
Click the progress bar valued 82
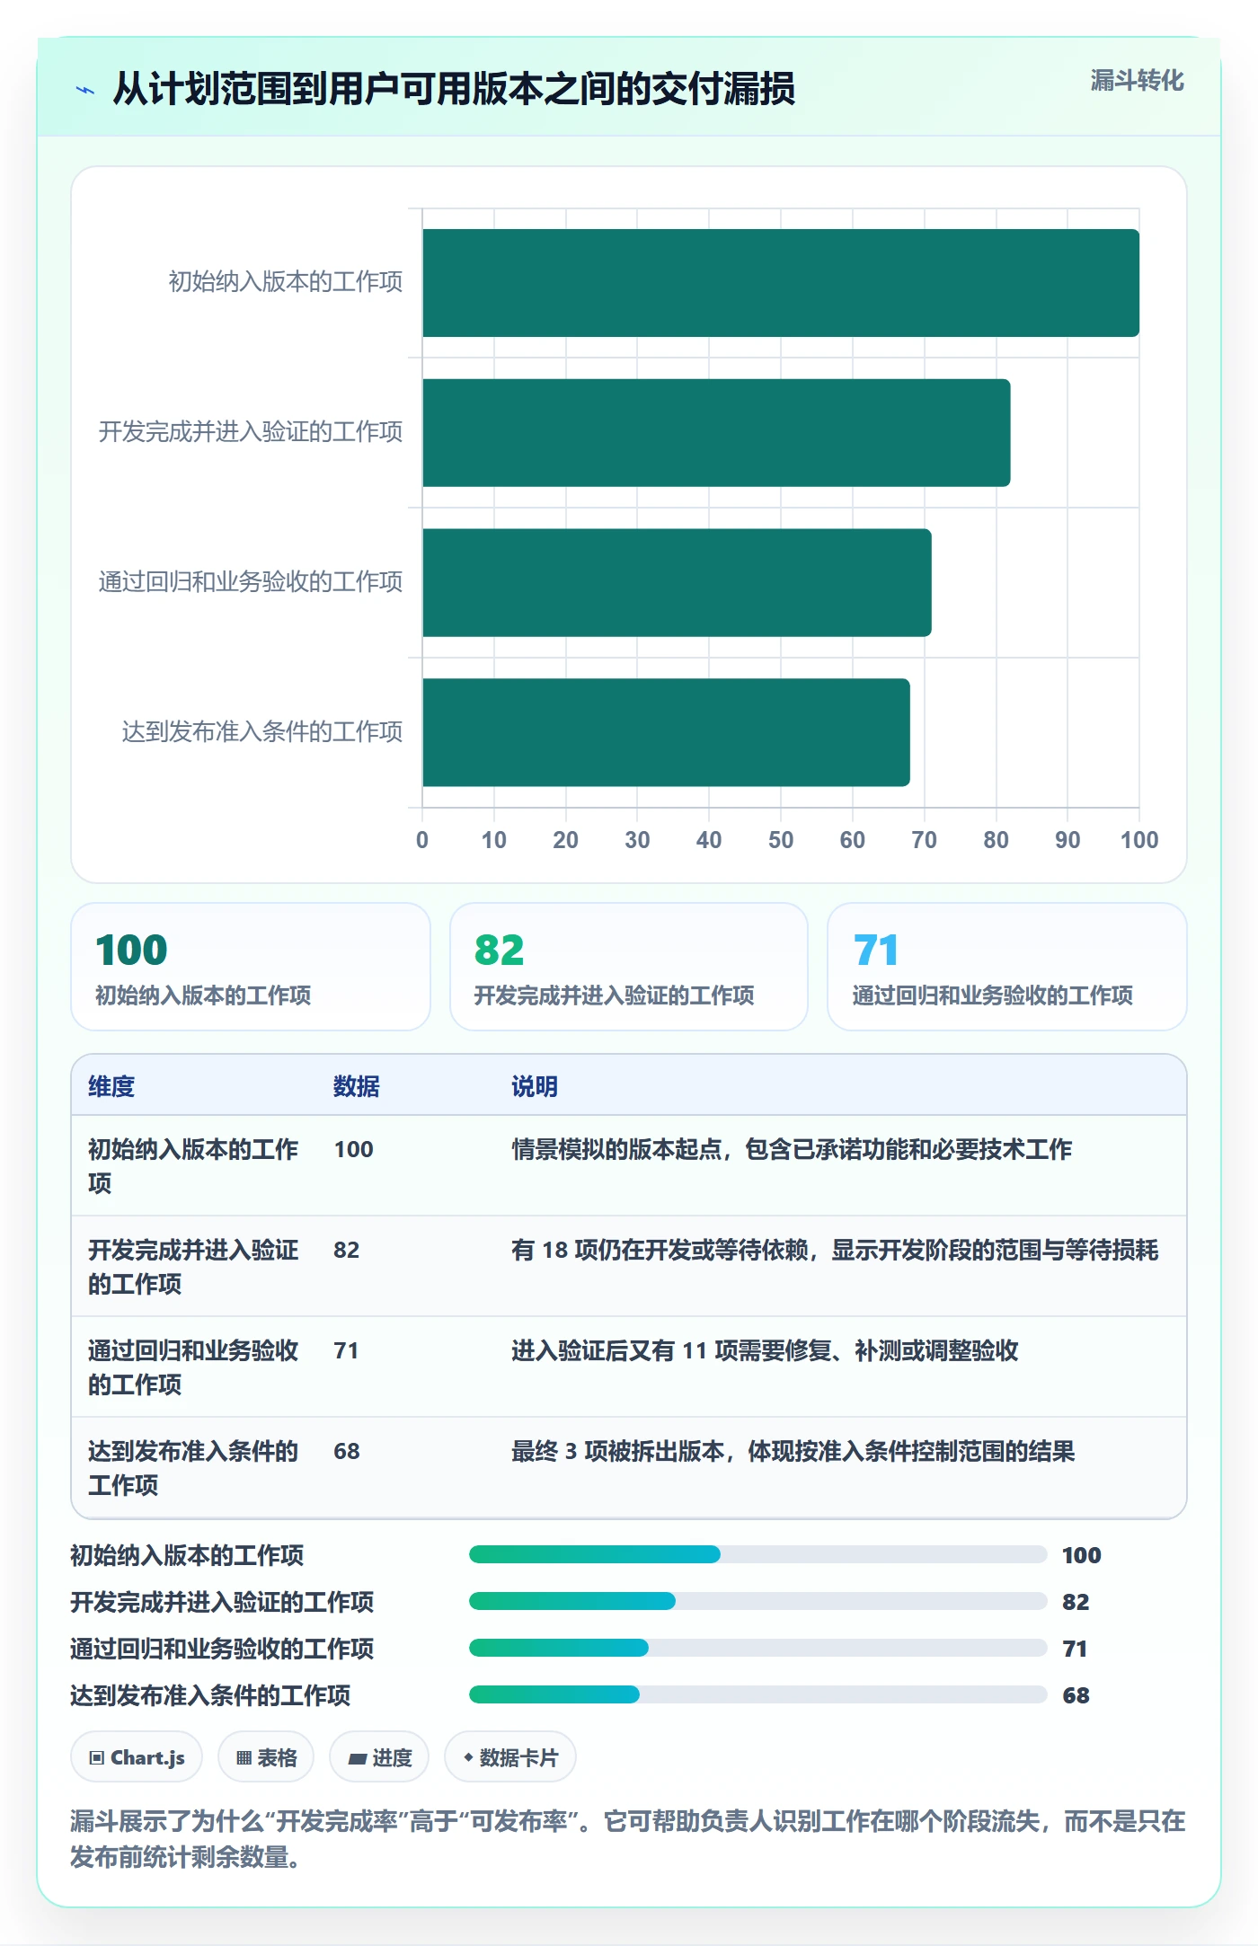click(x=758, y=1601)
